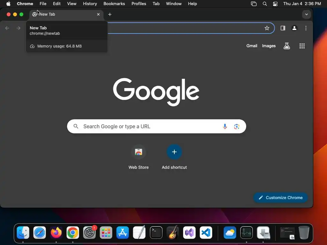
Task: Click Customize Chrome button
Action: (x=280, y=197)
